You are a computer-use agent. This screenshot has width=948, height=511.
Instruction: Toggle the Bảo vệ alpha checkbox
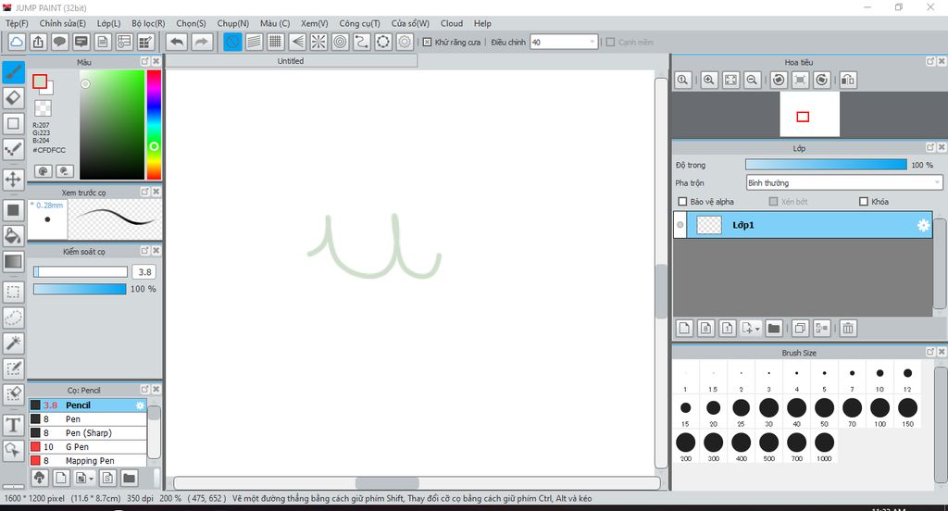[682, 202]
